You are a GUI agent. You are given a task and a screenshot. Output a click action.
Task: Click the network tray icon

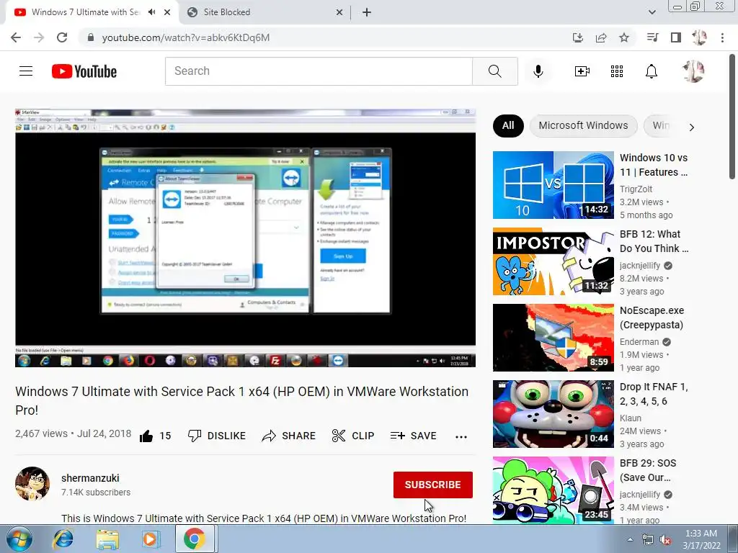click(648, 540)
